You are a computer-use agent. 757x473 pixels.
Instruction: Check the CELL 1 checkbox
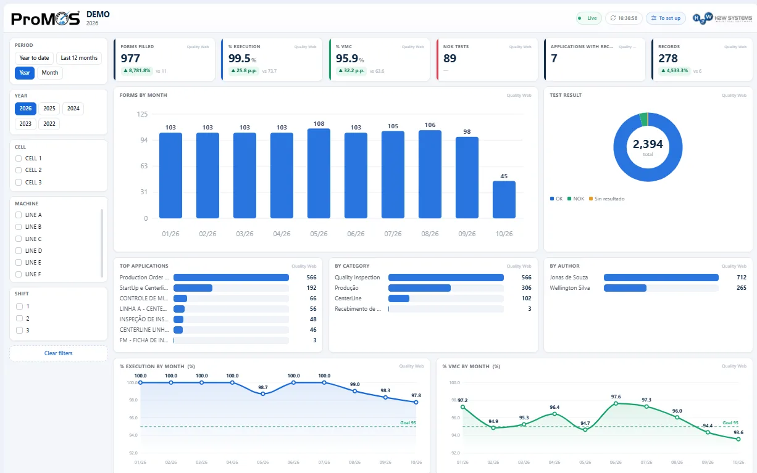(19, 158)
